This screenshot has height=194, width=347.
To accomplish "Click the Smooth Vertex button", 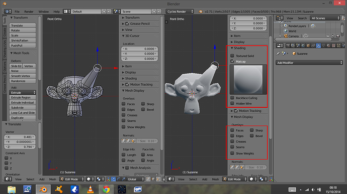I will [23, 76].
